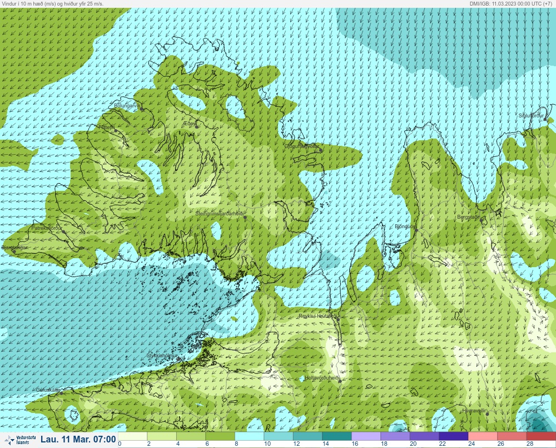Click the DMI/IGB model run timestamp
Viewport: 556px width, 448px height.
(510, 3)
